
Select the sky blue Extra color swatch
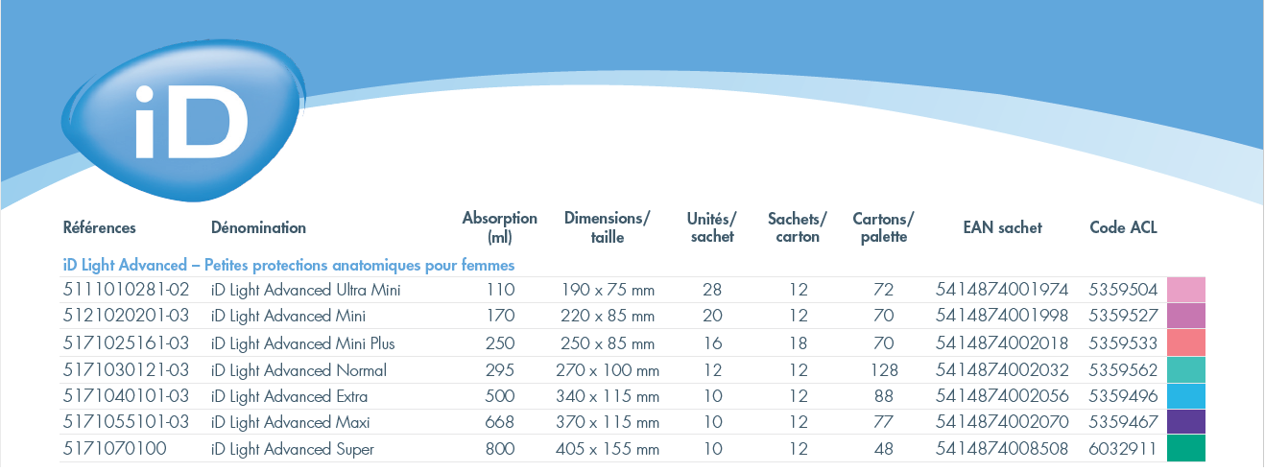[1186, 395]
